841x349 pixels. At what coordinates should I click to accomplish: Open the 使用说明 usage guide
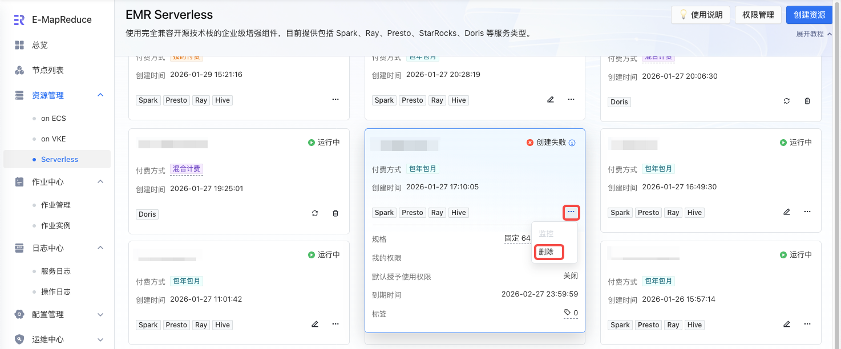click(x=701, y=15)
